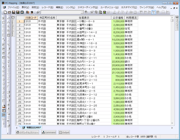Open the ウィンドウ(W) menu
Image resolution: width=180 pixels, height=140 pixels.
point(147,8)
